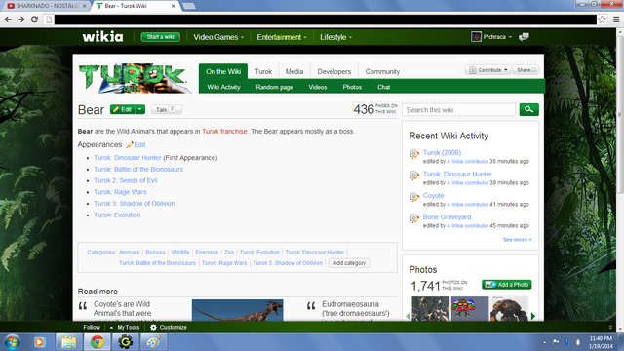This screenshot has width=624, height=351.
Task: Click the Share button
Action: click(526, 70)
